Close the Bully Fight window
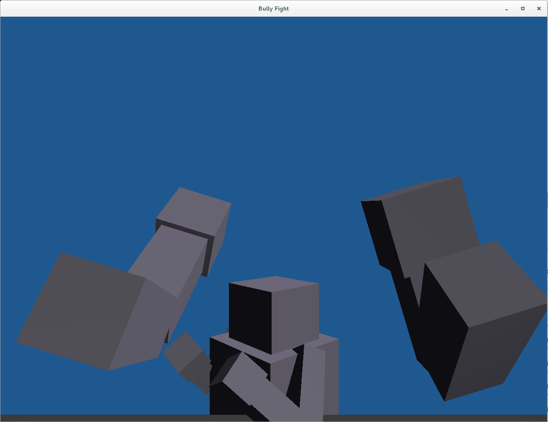The image size is (548, 422). point(539,9)
